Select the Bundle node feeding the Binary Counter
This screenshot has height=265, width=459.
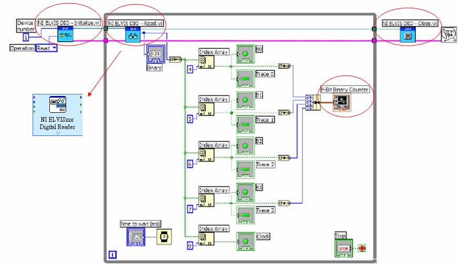(x=312, y=102)
